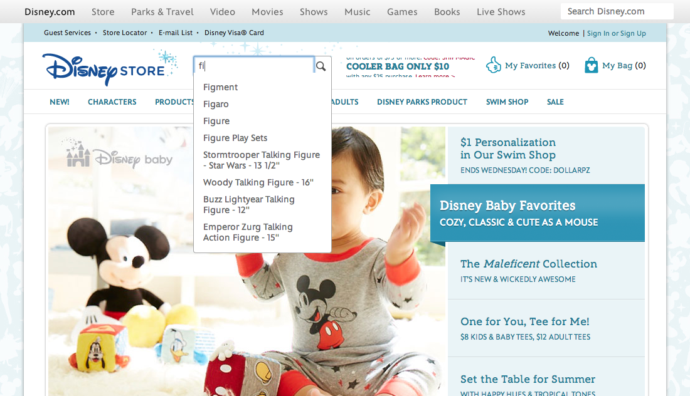Screen dimensions: 690x396
Task: Focus the Search Disney.com field
Action: coord(617,11)
